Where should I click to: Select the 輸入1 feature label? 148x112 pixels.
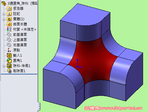pyautogui.click(x=17, y=55)
